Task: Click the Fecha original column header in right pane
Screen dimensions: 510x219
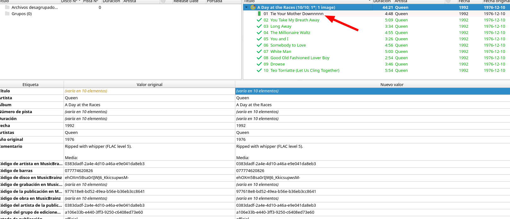Action: coord(496,1)
